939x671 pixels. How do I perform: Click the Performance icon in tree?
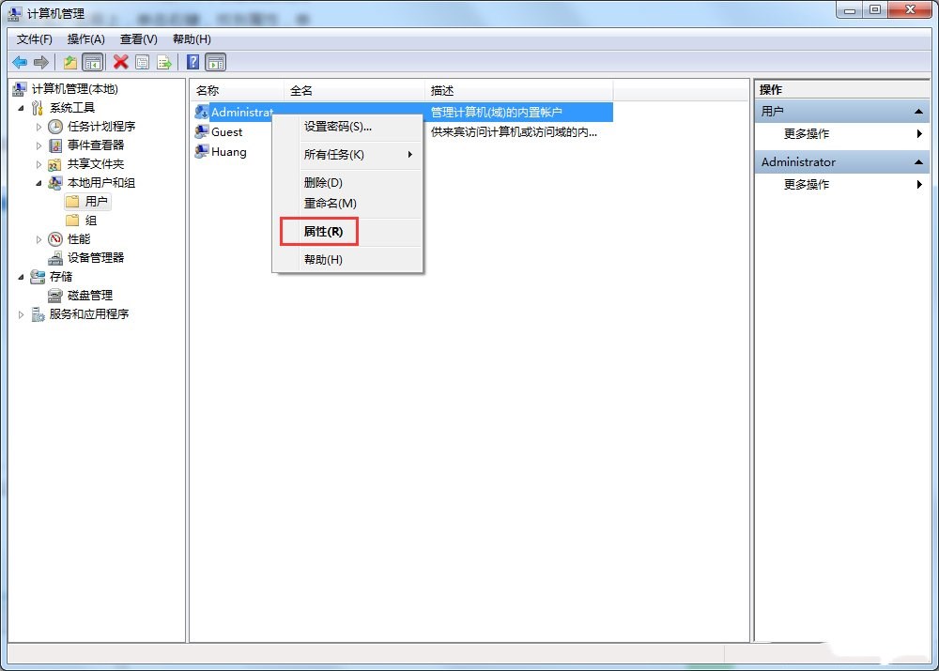click(55, 238)
